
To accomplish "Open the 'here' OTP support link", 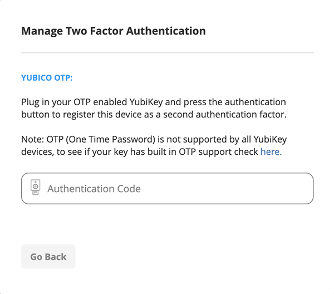I will (271, 151).
